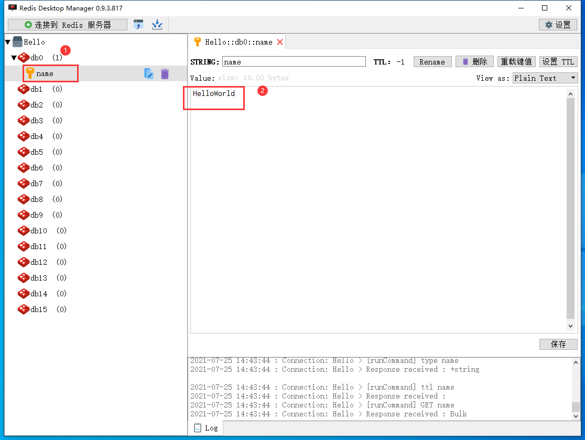
Task: Click the db13 database icon
Action: (24, 277)
